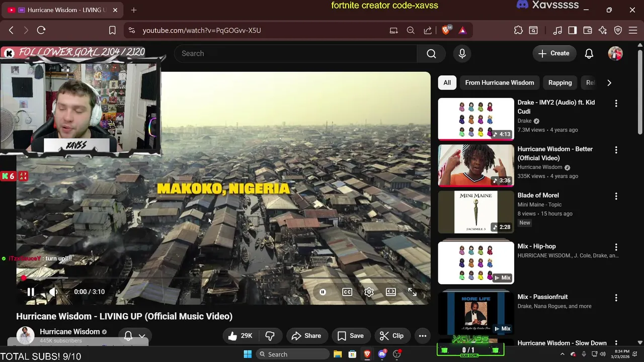Open the Clip tool

pos(391,336)
